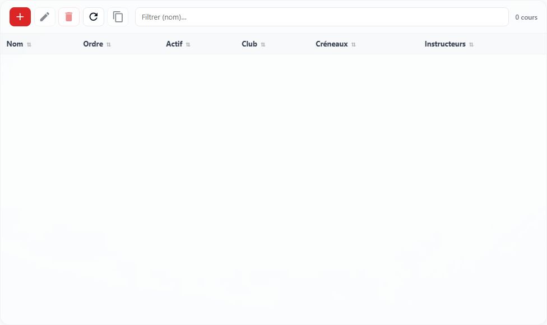Sort by the Actif column header
The width and height of the screenshot is (547, 325).
pos(174,44)
